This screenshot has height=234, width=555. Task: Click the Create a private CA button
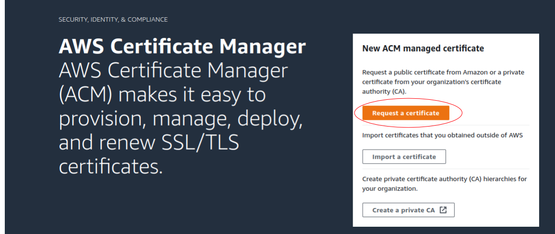(408, 210)
